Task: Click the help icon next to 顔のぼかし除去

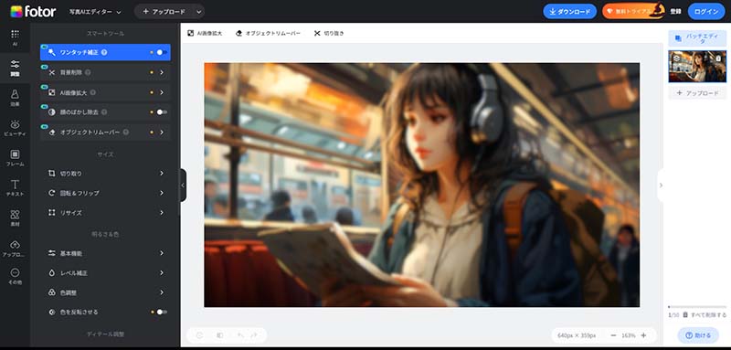Action: point(104,112)
